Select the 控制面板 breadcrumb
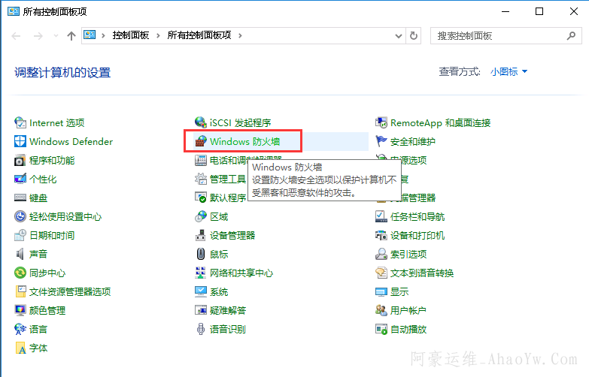Viewport: 589px width, 377px height. pyautogui.click(x=131, y=35)
